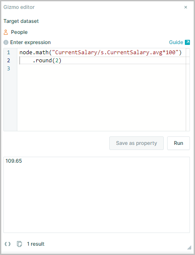
Task: Click the info icon beside Enter expression
Action: pyautogui.click(x=6, y=42)
